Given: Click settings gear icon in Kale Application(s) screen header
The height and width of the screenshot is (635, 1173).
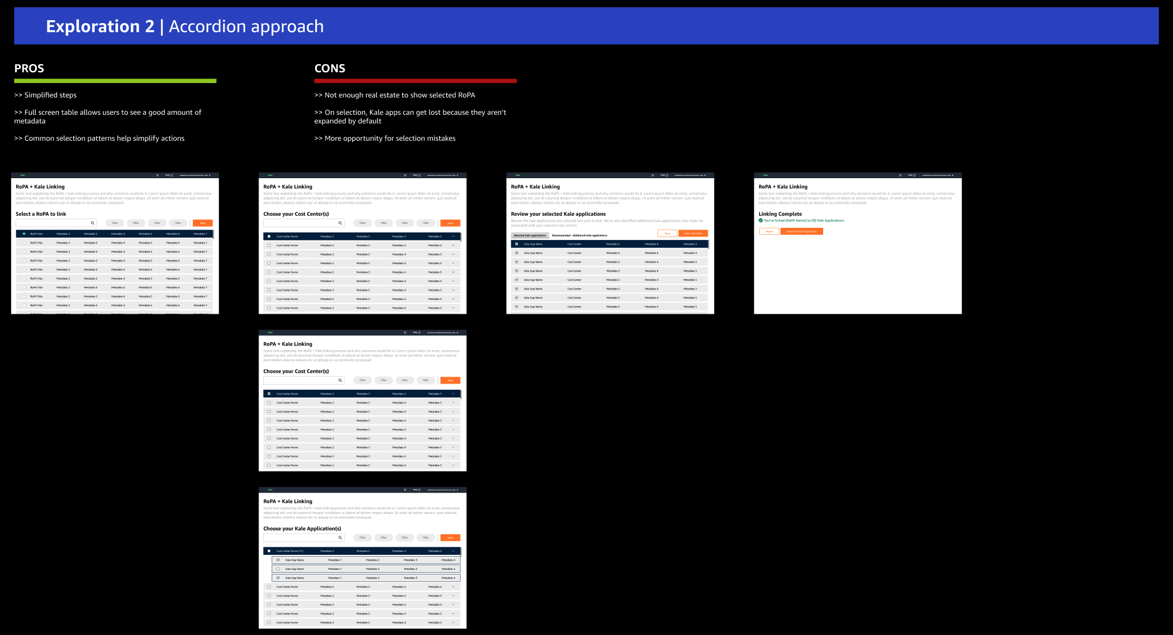Looking at the screenshot, I should point(405,490).
